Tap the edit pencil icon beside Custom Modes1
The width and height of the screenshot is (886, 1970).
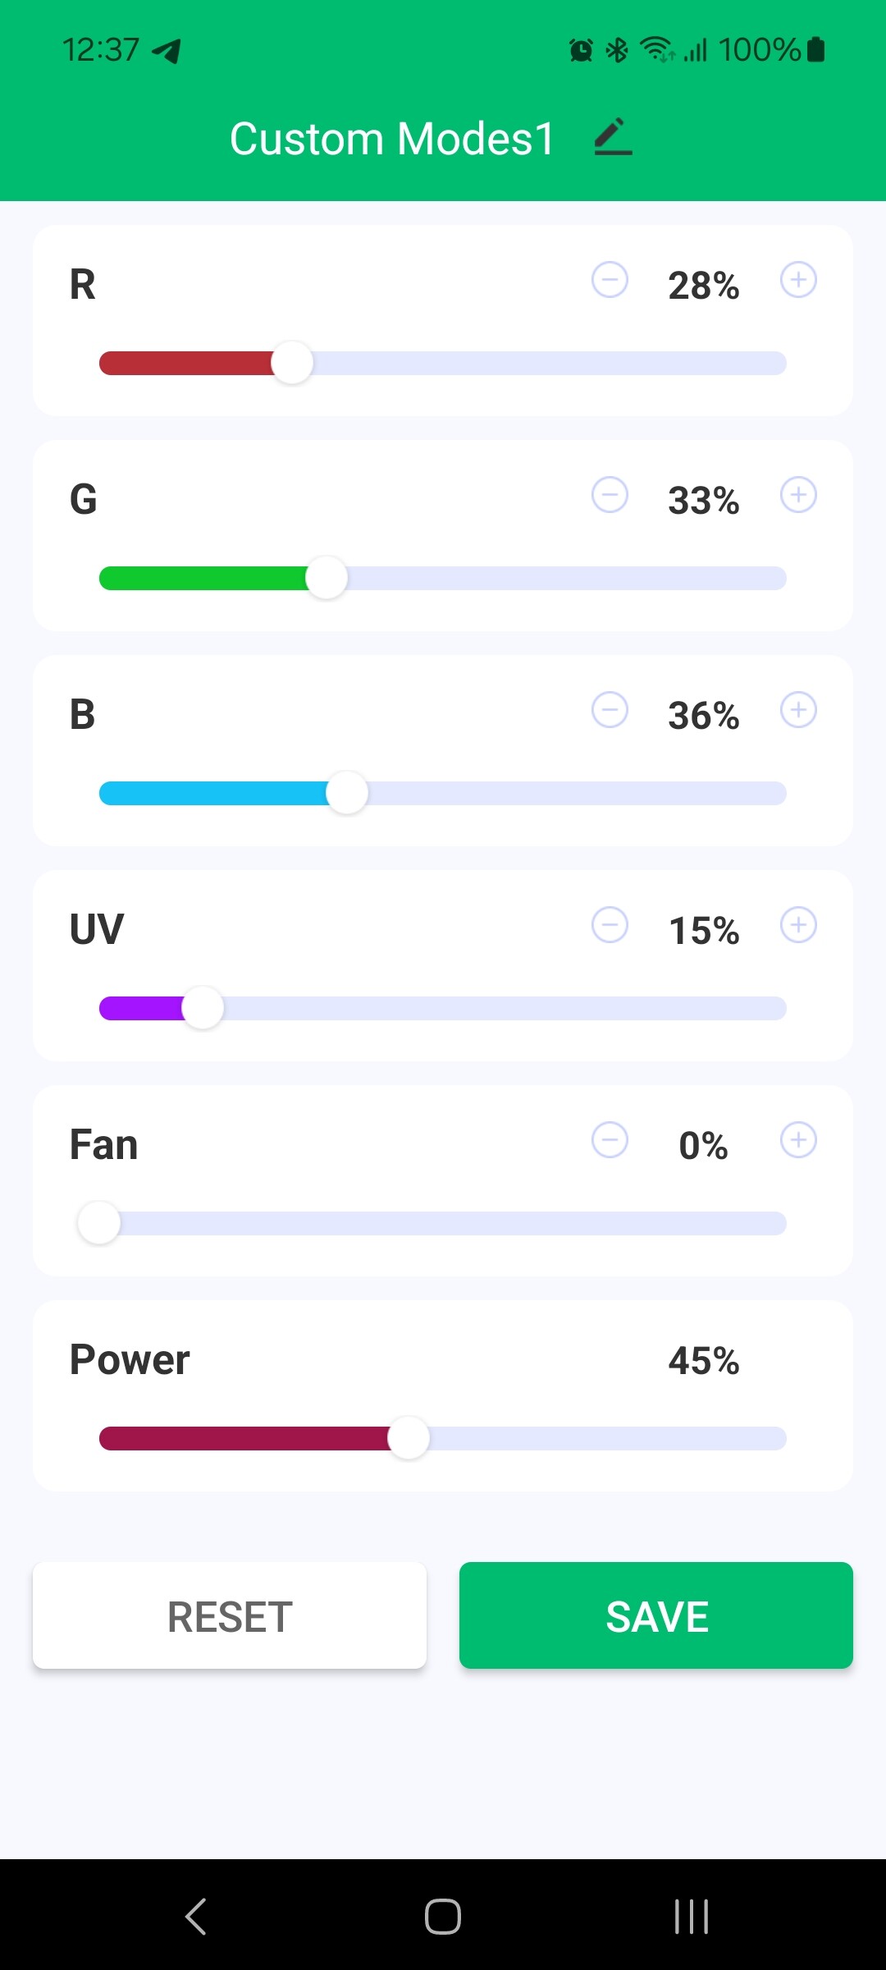613,137
